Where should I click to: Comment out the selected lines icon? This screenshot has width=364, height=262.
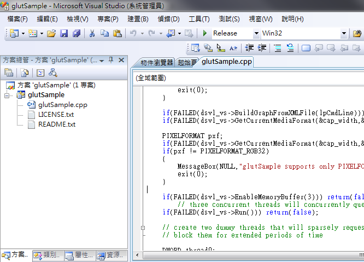pos(278,48)
